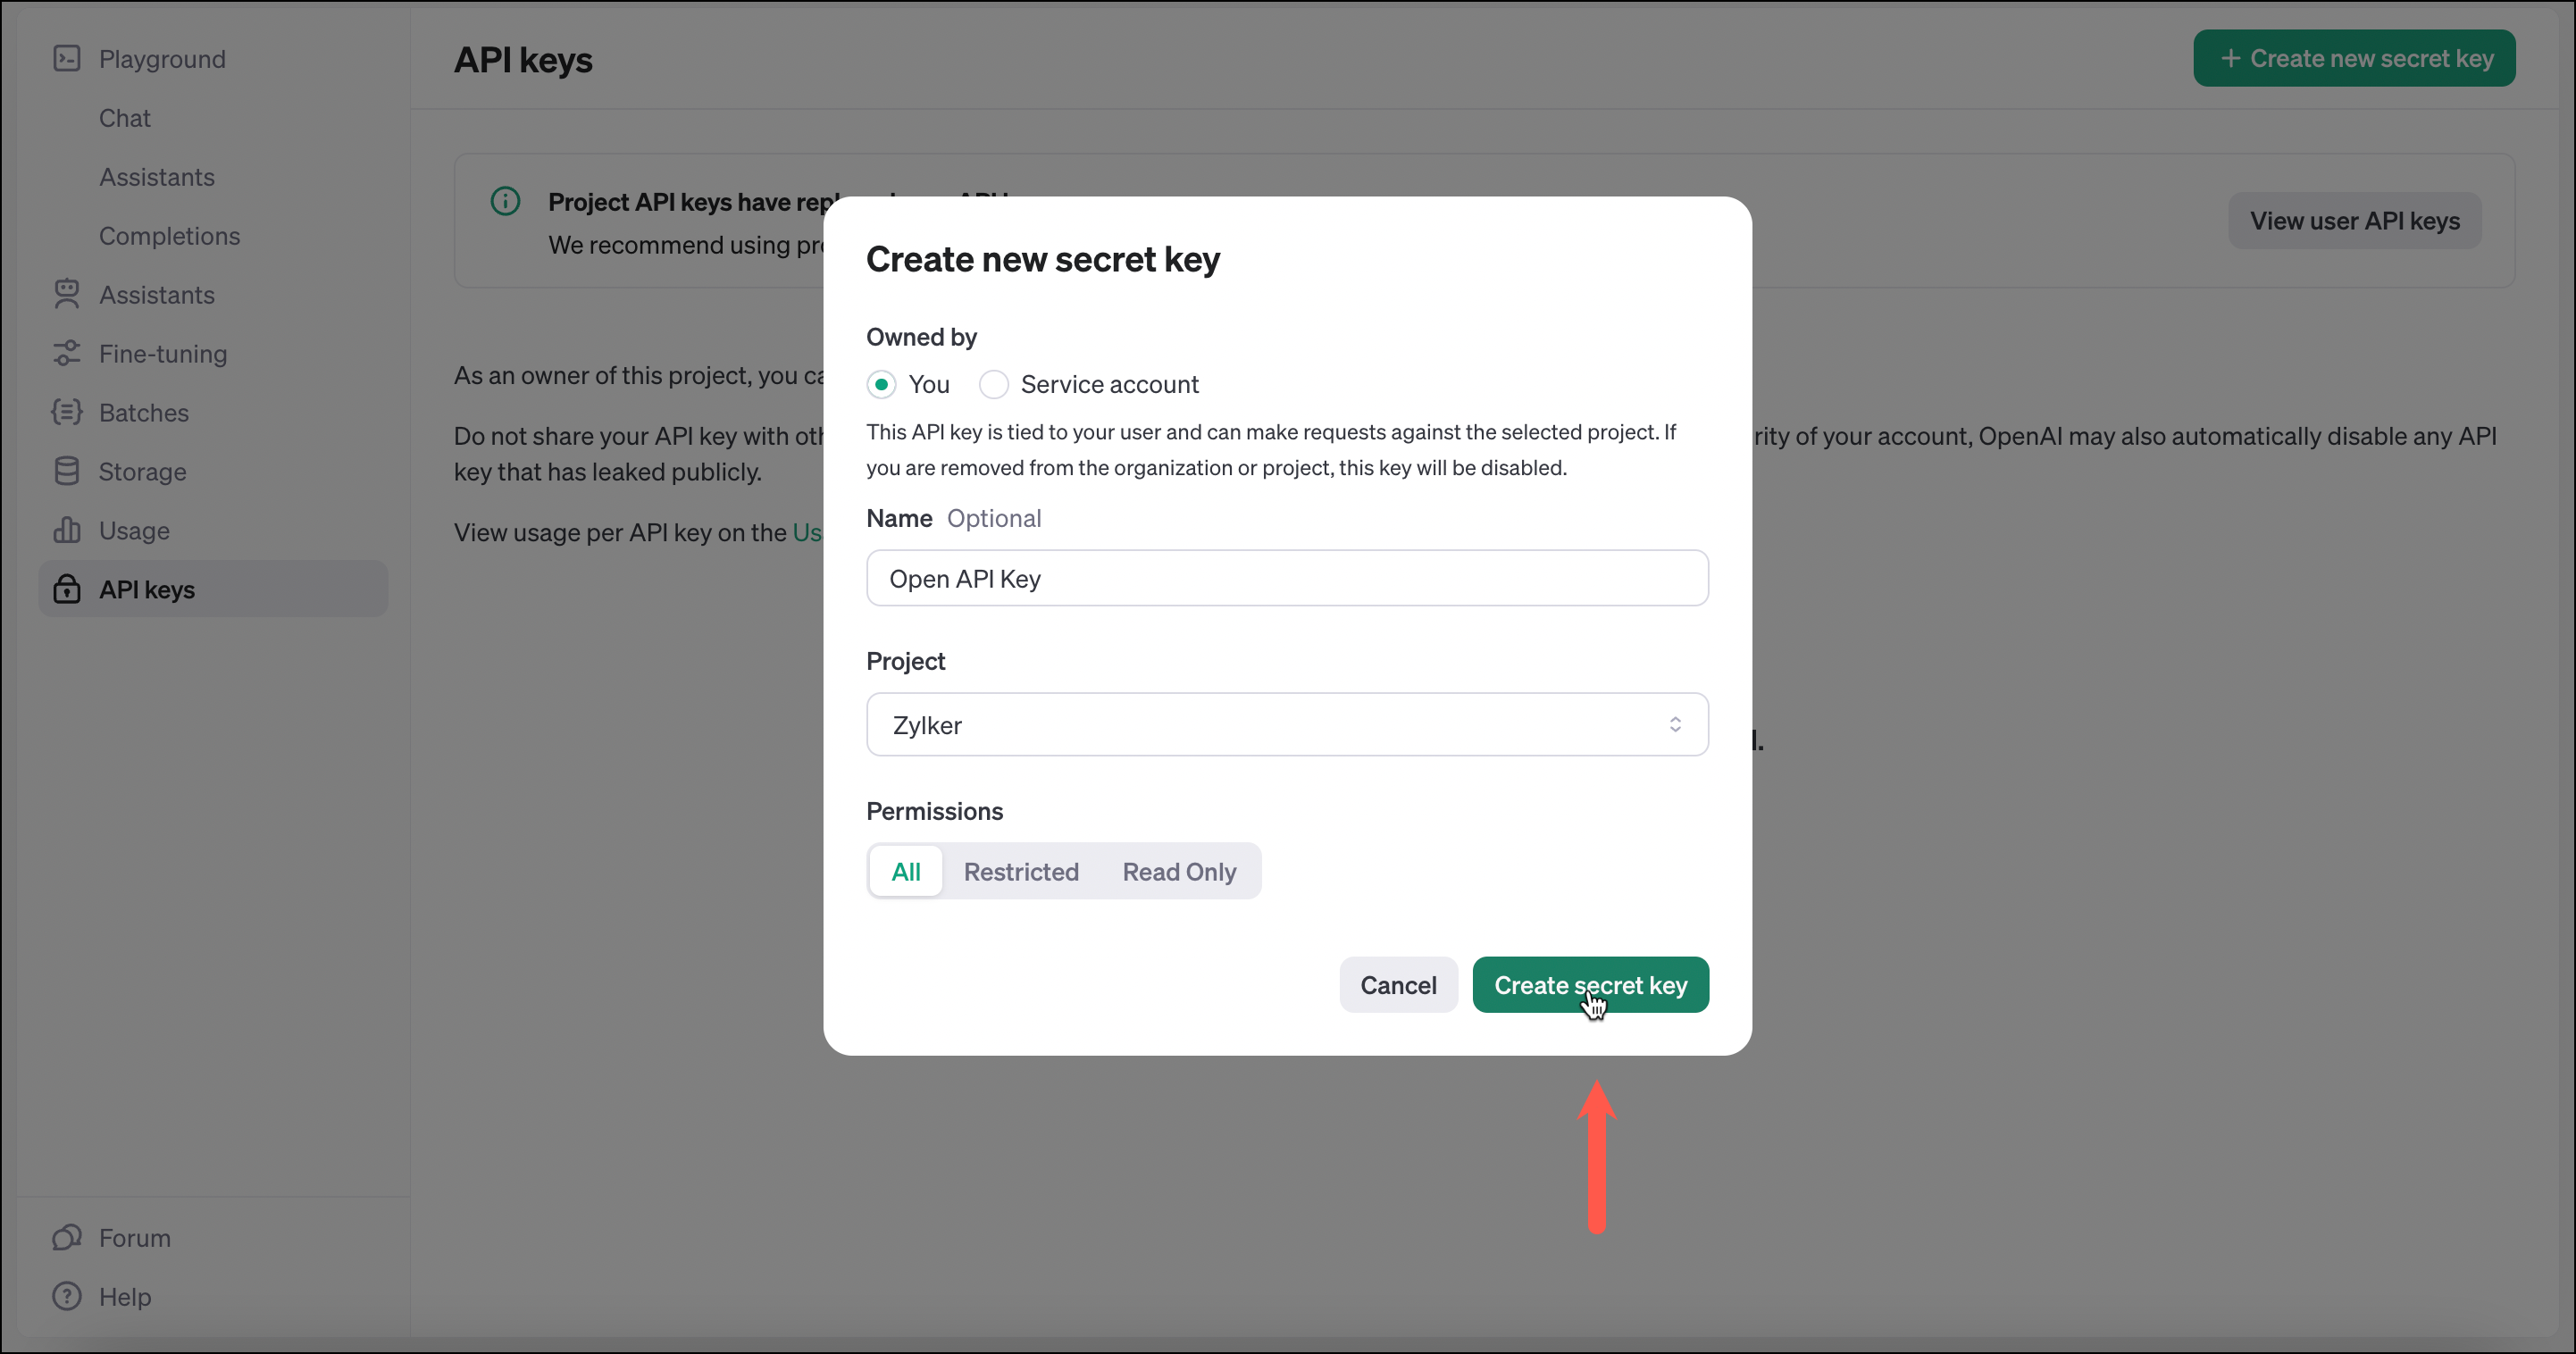This screenshot has height=1354, width=2576.
Task: Select All permissions option
Action: coord(905,871)
